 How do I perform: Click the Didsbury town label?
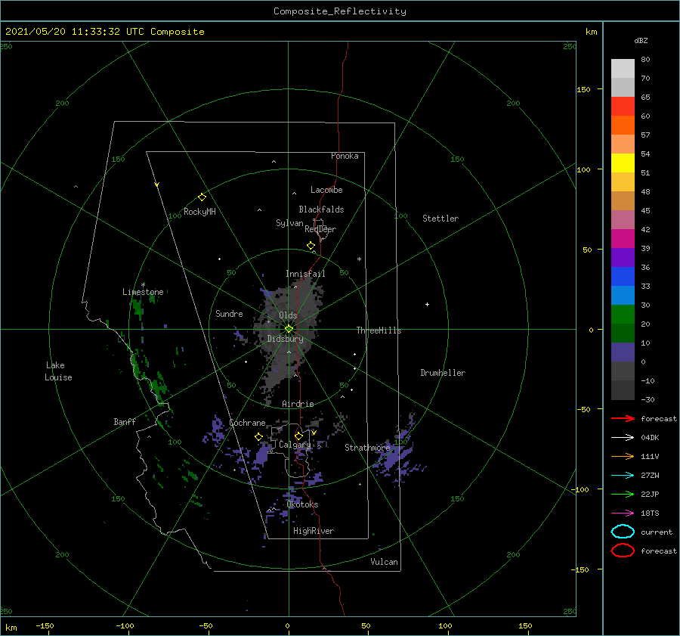coord(286,339)
